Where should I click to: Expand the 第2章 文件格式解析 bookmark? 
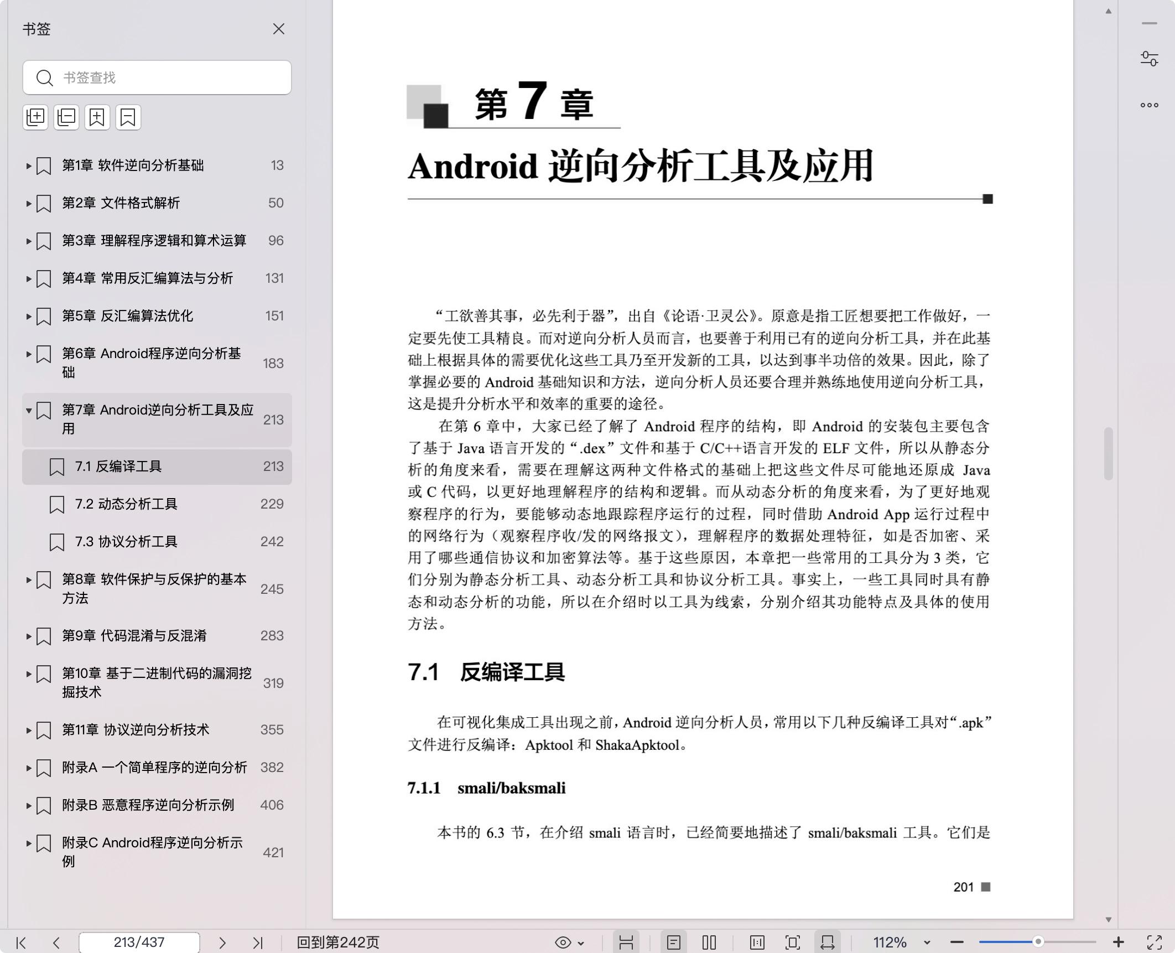coord(28,203)
